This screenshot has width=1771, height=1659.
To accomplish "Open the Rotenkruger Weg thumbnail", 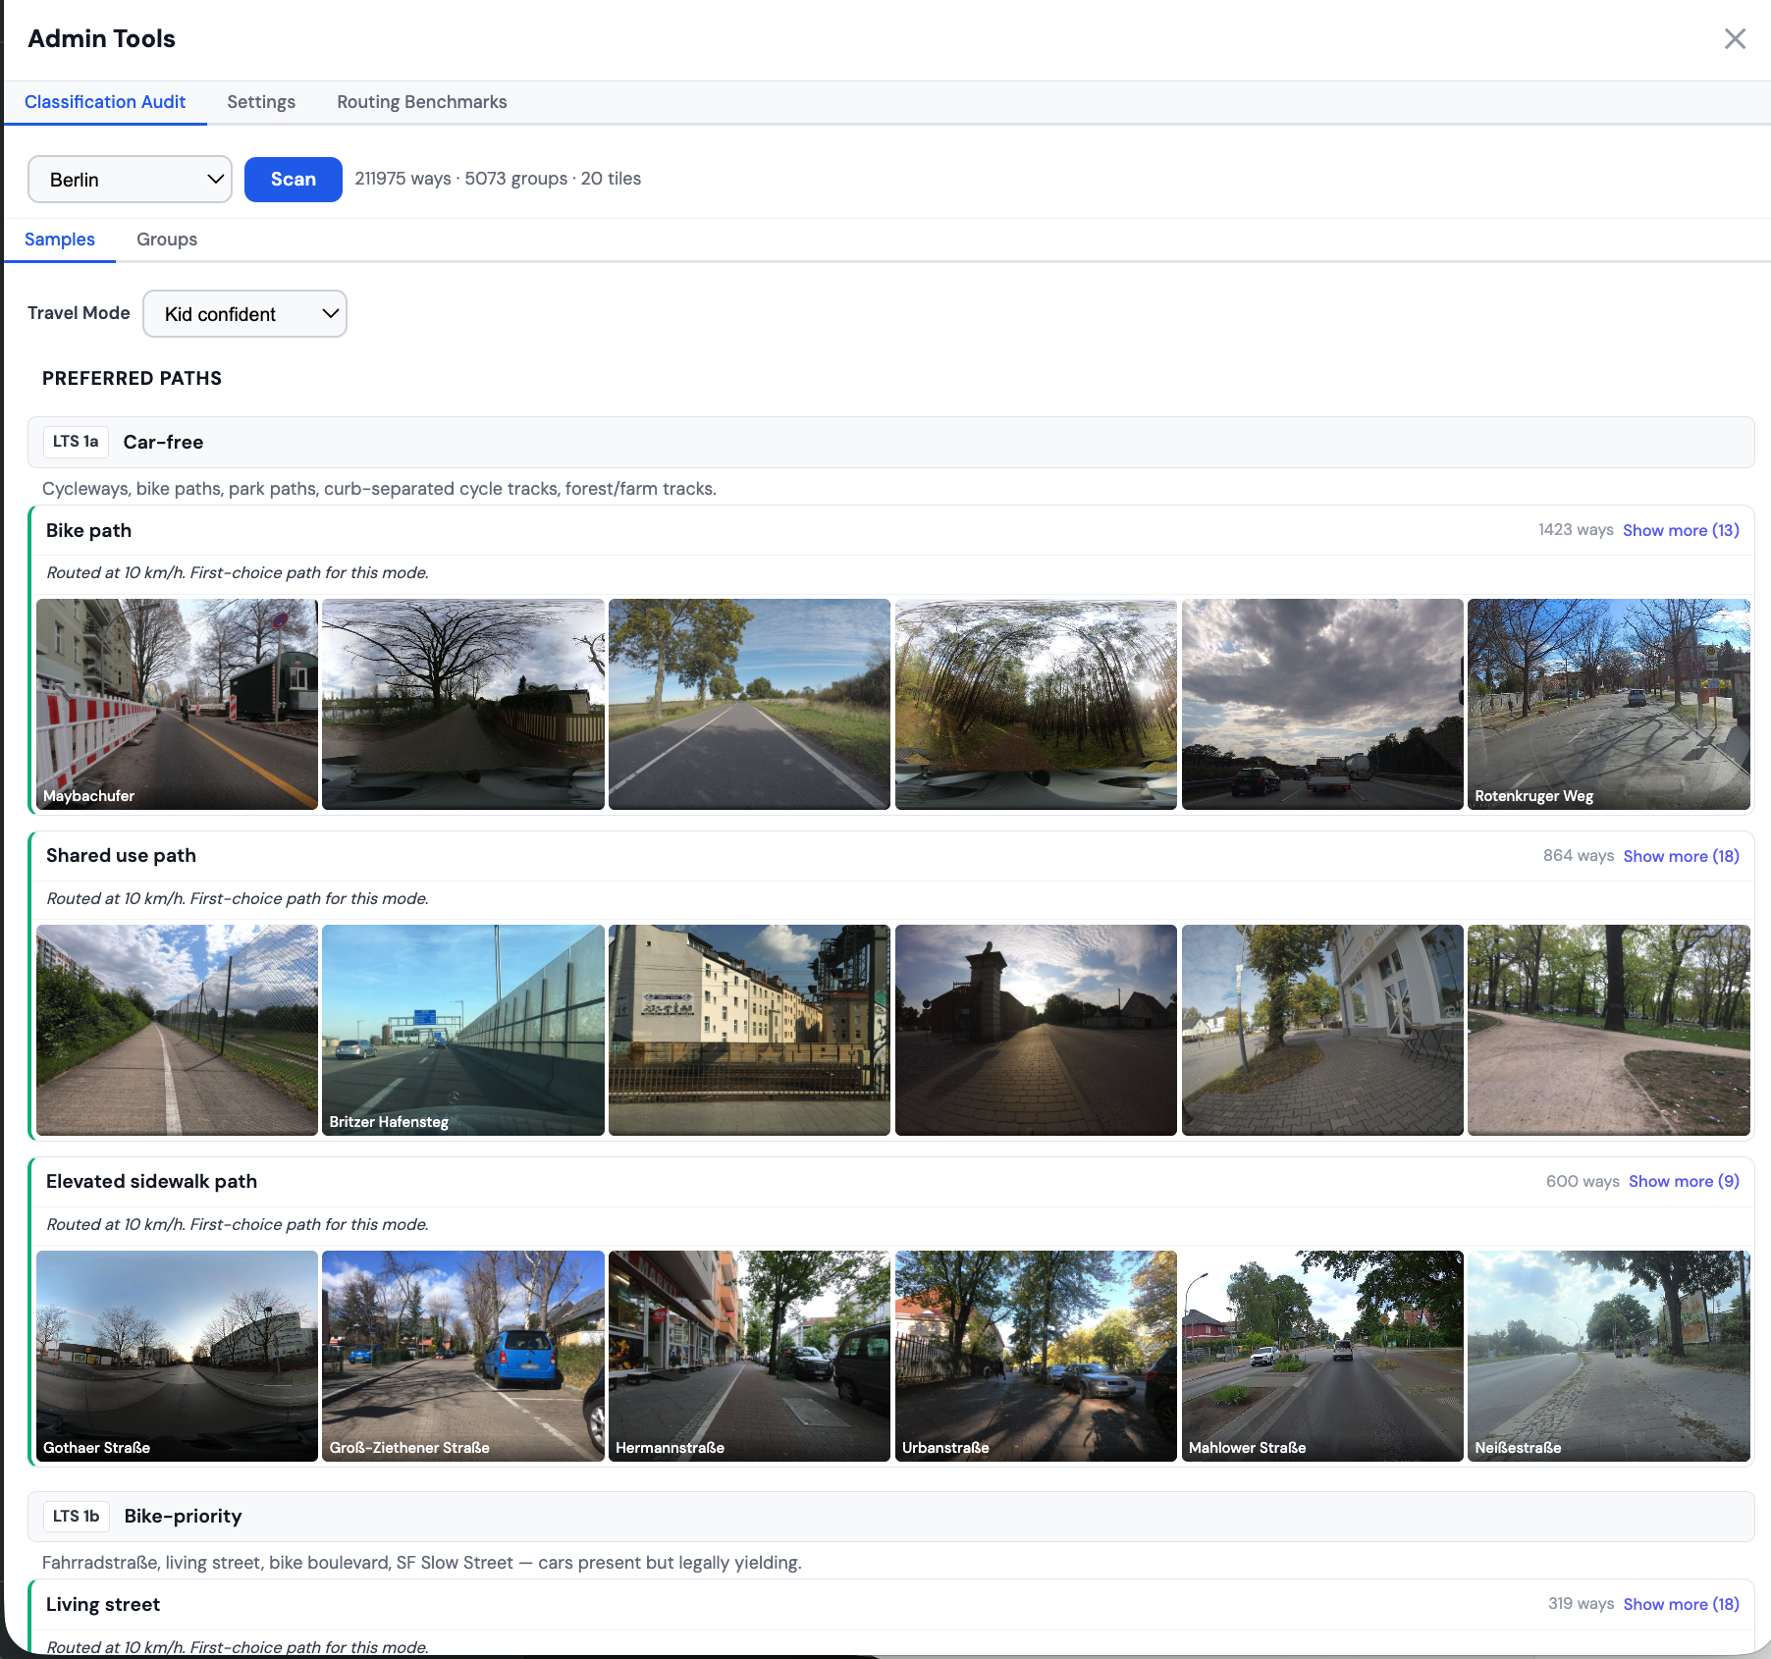I will point(1608,704).
